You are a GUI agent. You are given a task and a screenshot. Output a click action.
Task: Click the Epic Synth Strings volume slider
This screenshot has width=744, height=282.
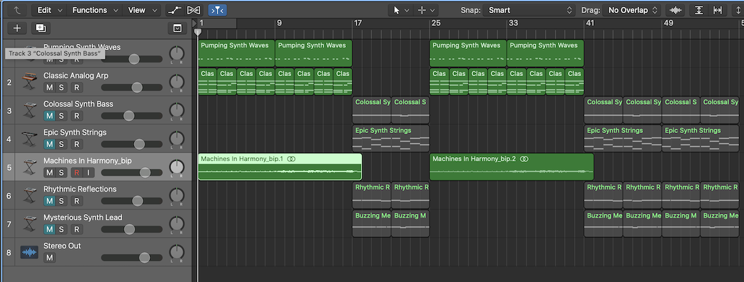(x=132, y=144)
